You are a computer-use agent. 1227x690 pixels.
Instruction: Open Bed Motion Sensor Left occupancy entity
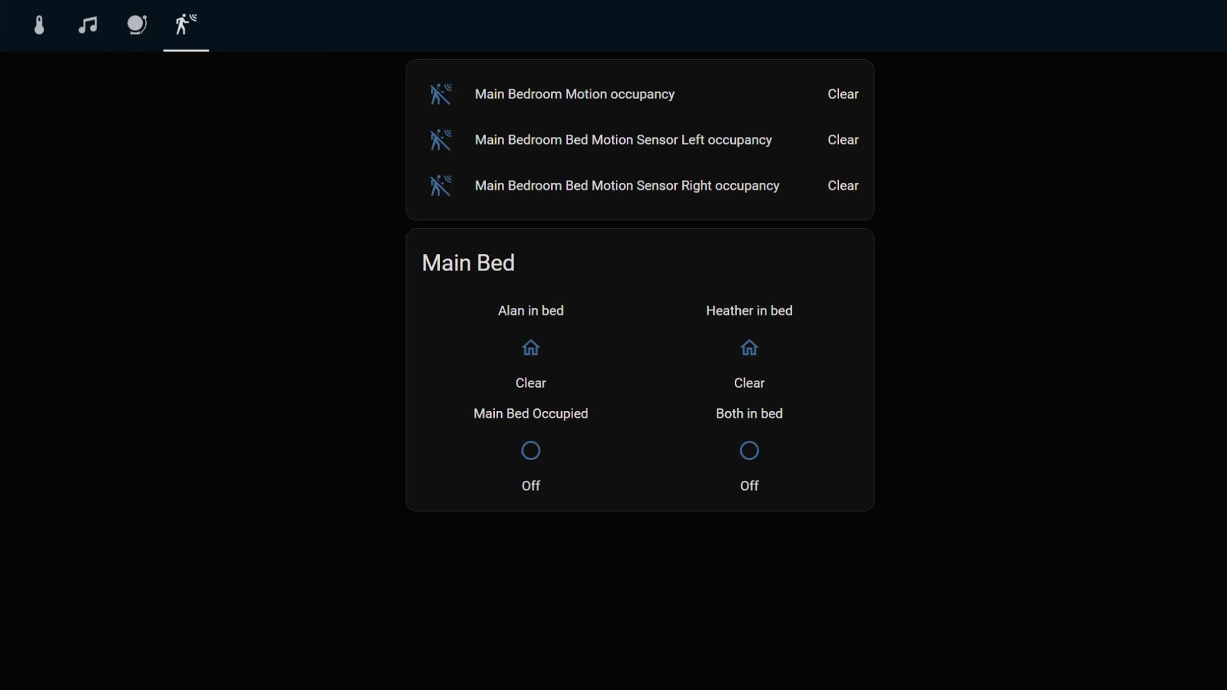tap(623, 140)
